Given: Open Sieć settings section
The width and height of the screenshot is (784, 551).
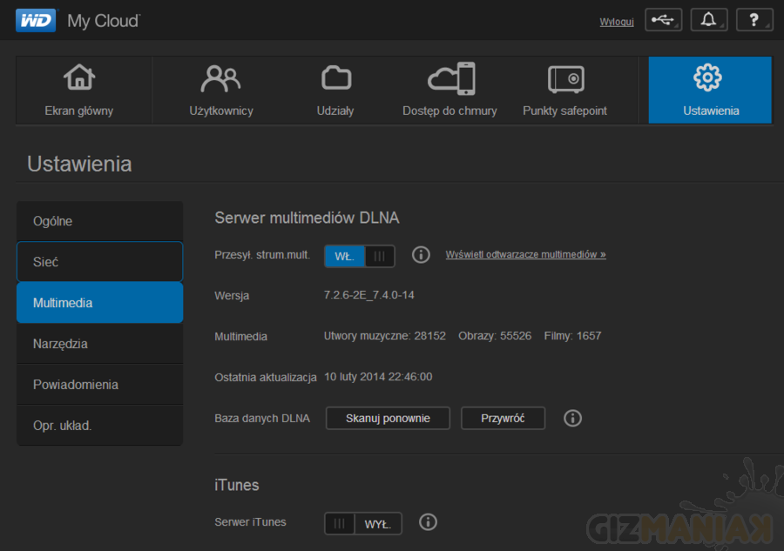Looking at the screenshot, I should pos(99,262).
